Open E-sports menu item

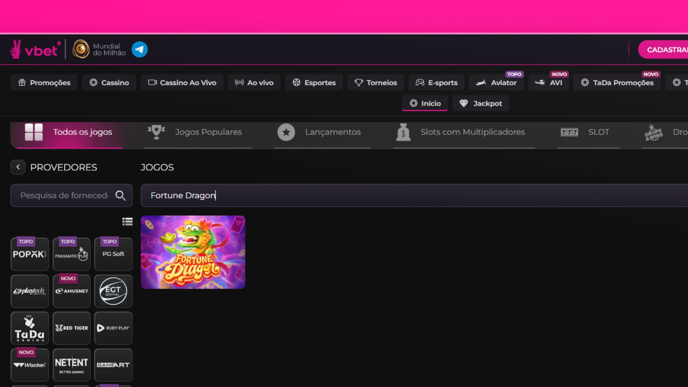coord(436,82)
